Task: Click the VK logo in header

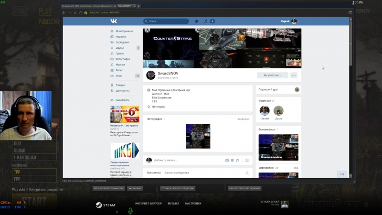Action: point(114,21)
